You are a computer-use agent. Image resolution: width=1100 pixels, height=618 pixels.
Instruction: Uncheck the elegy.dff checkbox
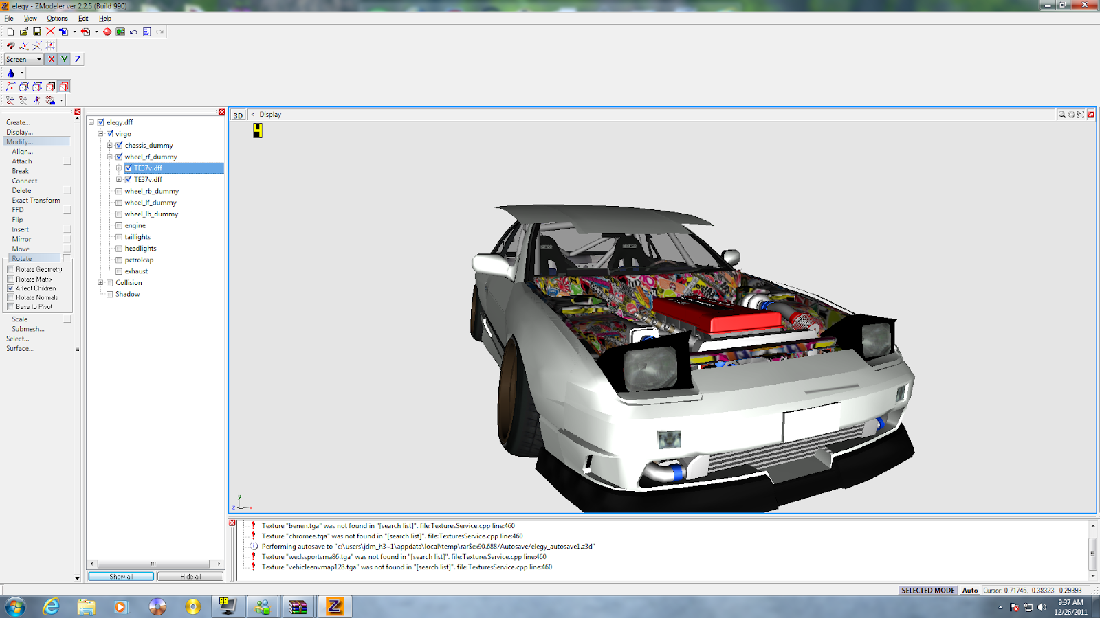click(x=100, y=122)
